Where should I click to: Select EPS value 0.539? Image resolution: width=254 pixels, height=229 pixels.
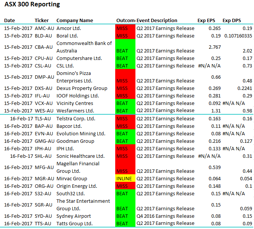[214, 167]
